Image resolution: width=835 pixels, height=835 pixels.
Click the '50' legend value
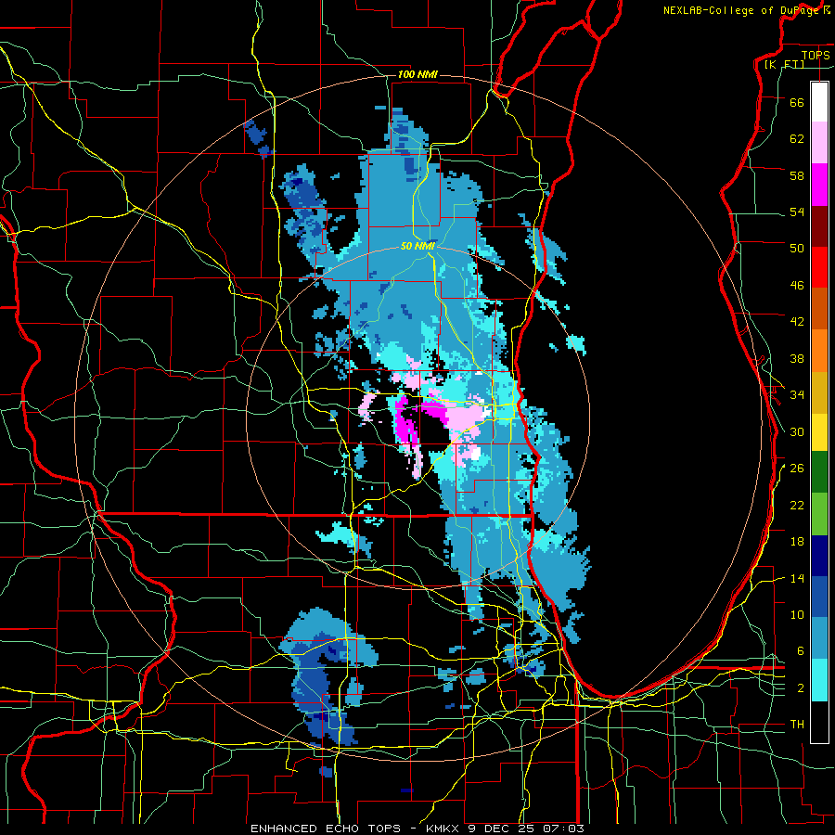coord(797,248)
